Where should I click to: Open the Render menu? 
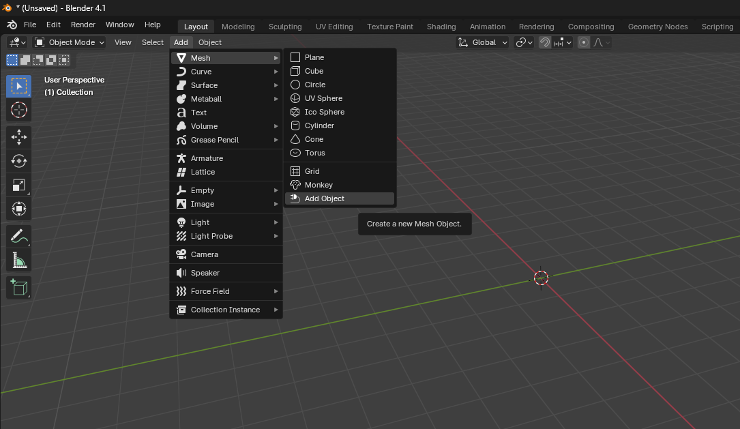coord(83,25)
